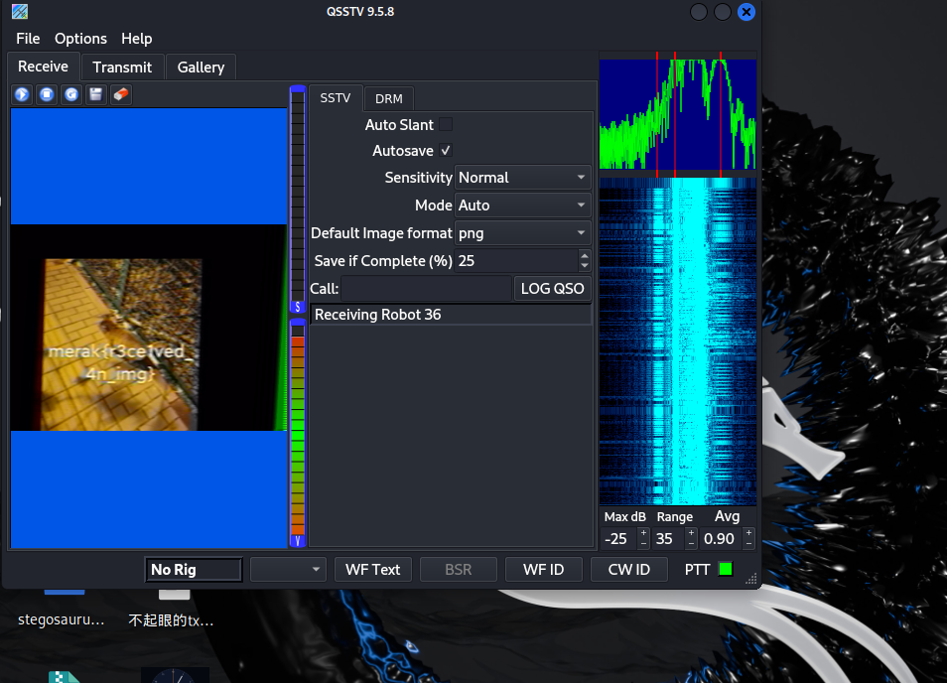Stop reception with the stop icon
This screenshot has width=947, height=683.
point(47,94)
